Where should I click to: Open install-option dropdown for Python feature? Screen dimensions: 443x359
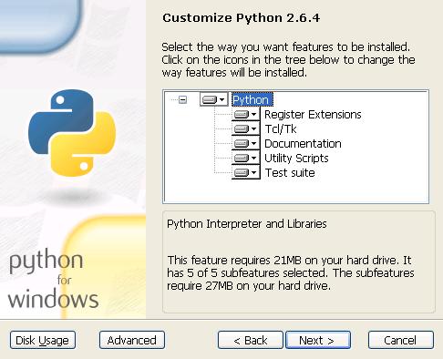[x=213, y=99]
